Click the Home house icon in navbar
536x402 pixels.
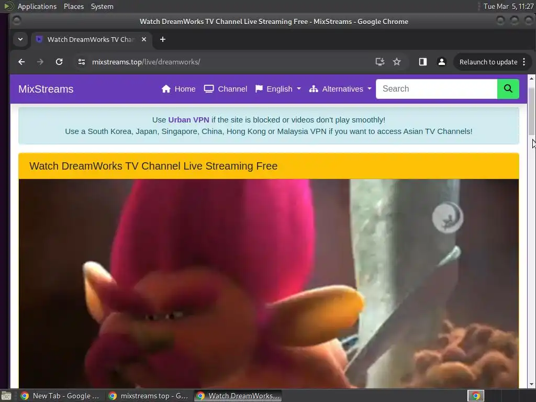(x=166, y=89)
